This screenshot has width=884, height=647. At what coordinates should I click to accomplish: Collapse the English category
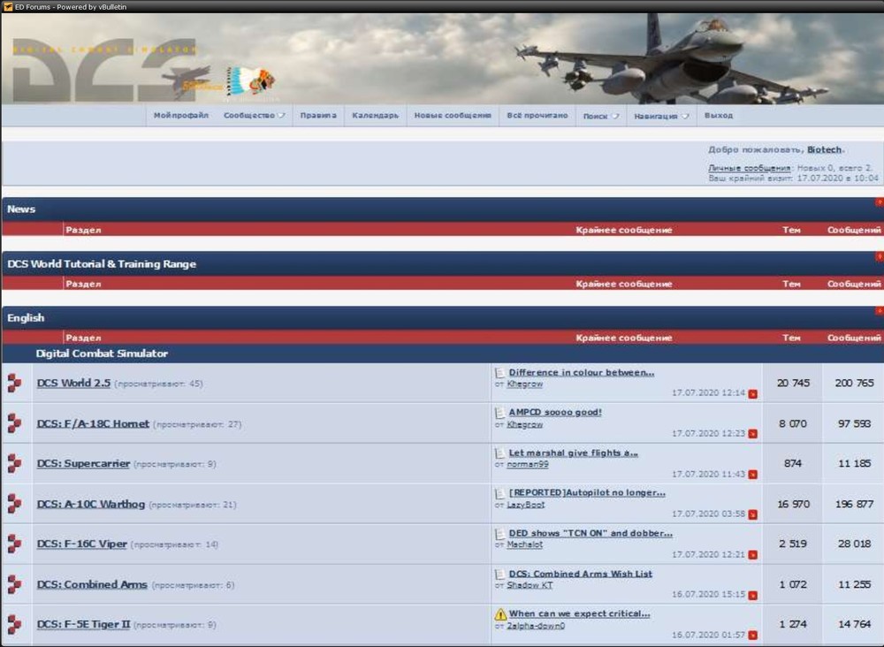tap(880, 310)
